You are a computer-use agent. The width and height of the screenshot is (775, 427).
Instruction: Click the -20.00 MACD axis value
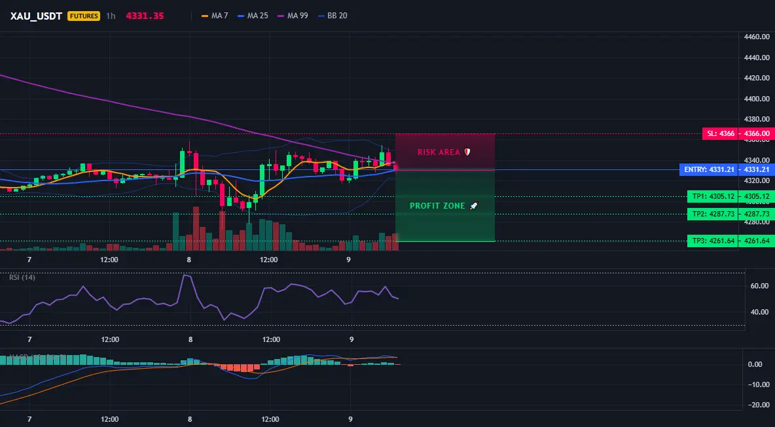[x=759, y=405]
